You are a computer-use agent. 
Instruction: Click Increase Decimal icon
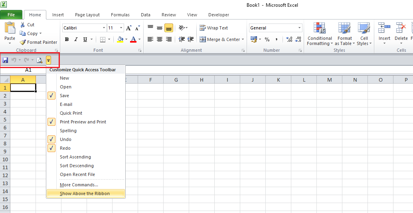click(x=289, y=39)
